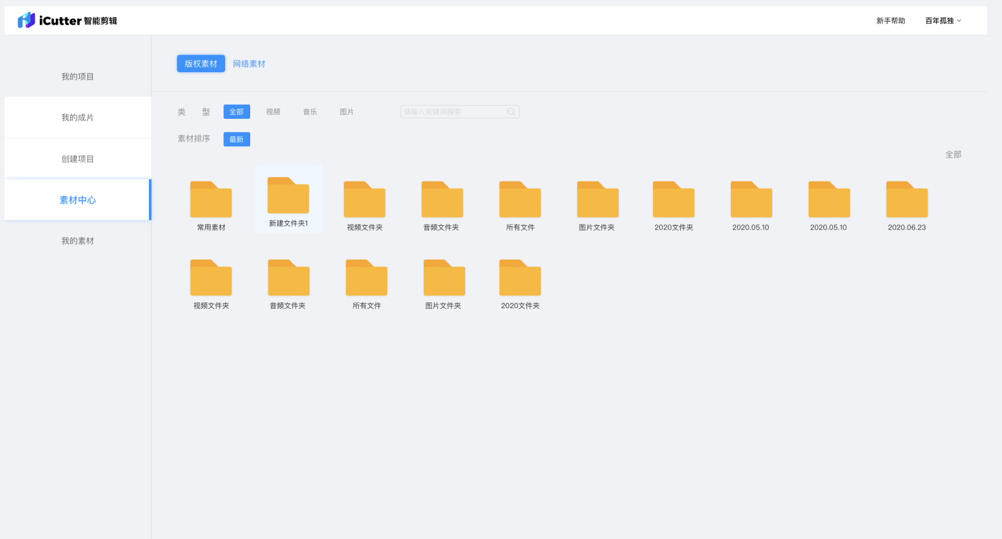Go to 我的成片 in sidebar
The image size is (1002, 539).
click(78, 118)
